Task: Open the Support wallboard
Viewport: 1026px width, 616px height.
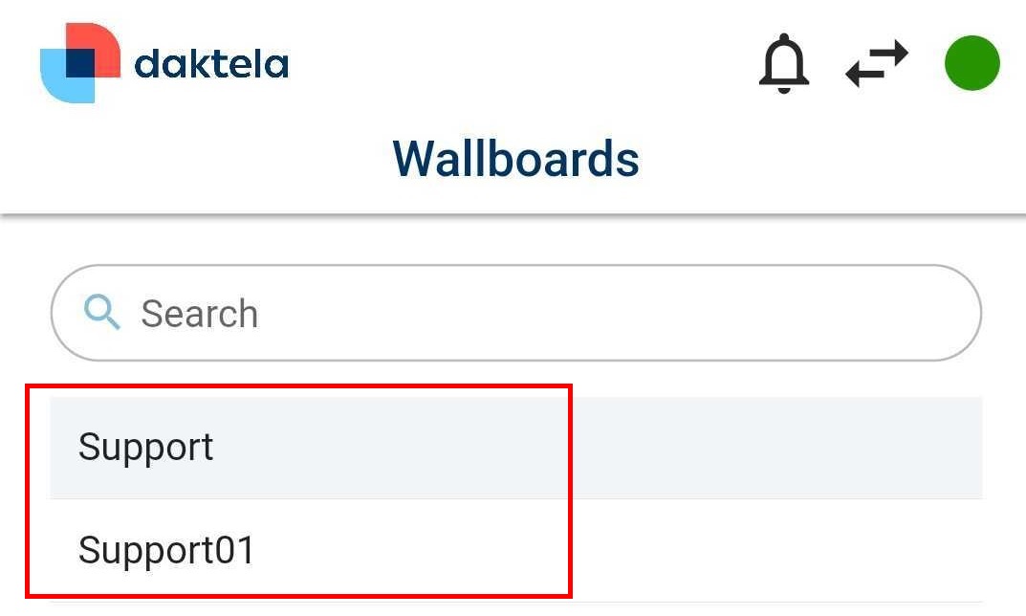Action: (146, 448)
